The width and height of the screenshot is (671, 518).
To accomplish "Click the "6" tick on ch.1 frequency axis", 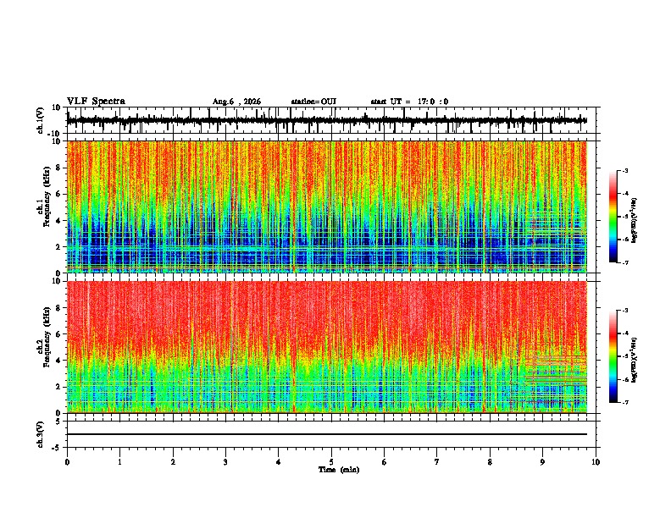I will [x=59, y=194].
